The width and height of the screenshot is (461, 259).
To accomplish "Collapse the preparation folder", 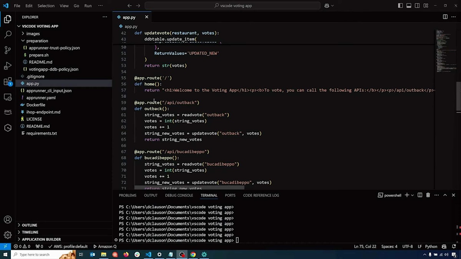I will [x=37, y=41].
